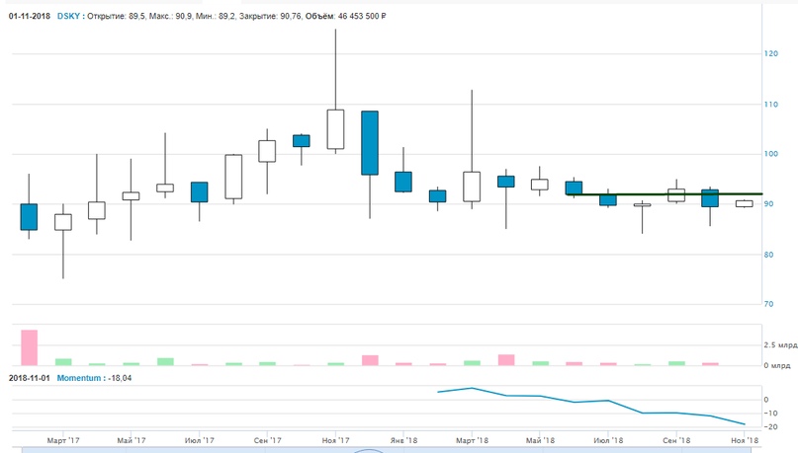This screenshot has height=453, width=798.
Task: Click the Сен '17 date axis label
Action: click(267, 440)
